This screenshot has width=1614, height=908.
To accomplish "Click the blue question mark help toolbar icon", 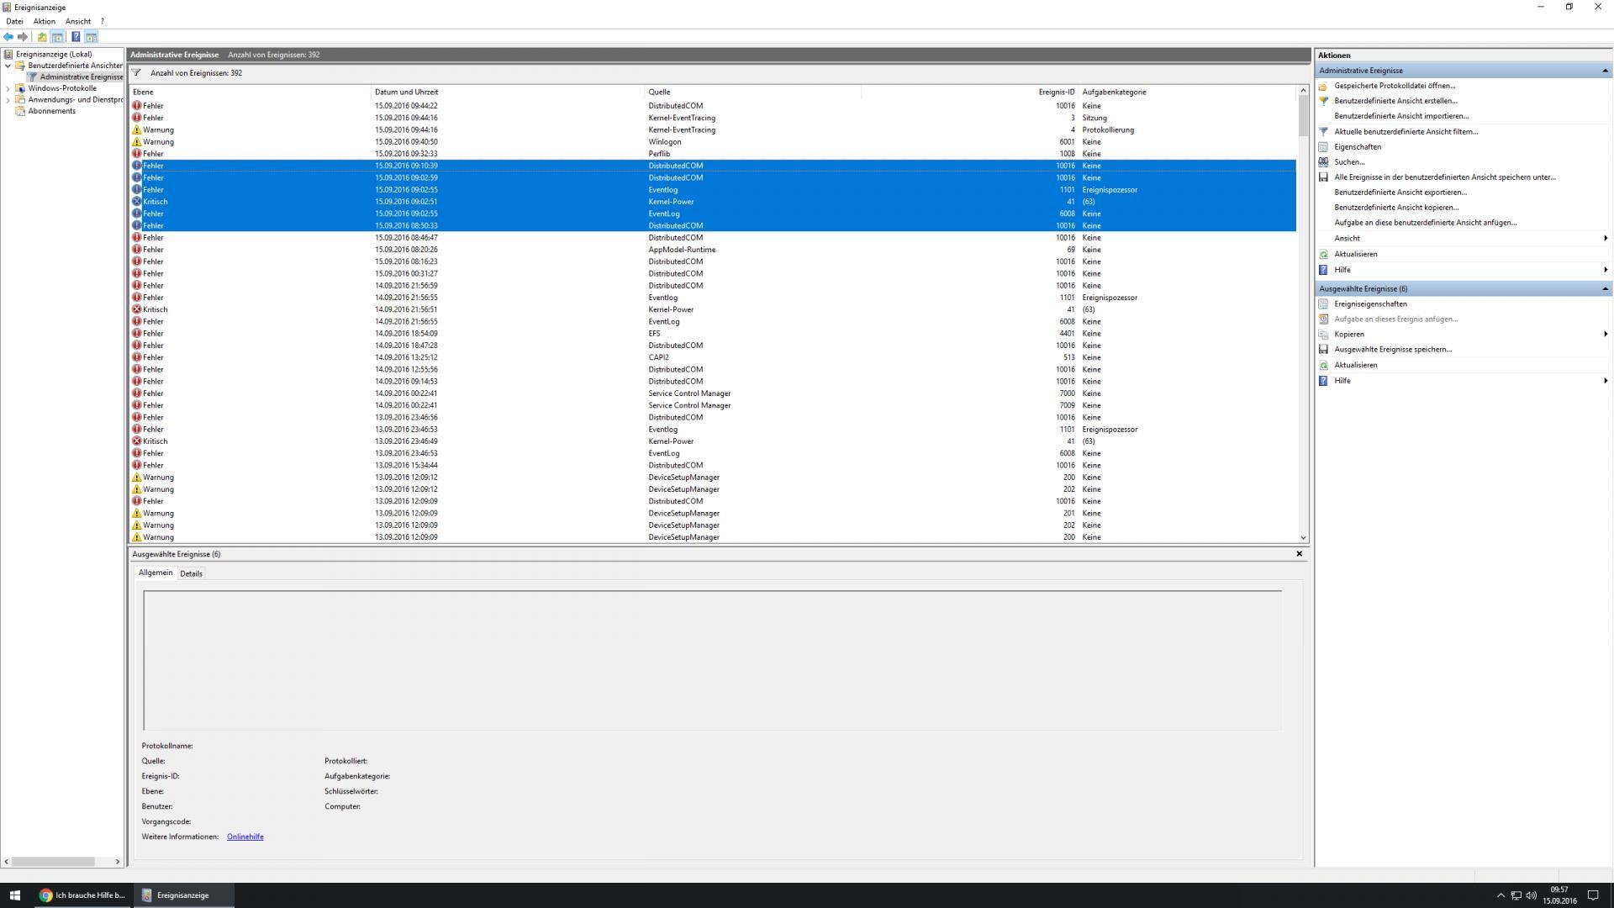I will (76, 37).
